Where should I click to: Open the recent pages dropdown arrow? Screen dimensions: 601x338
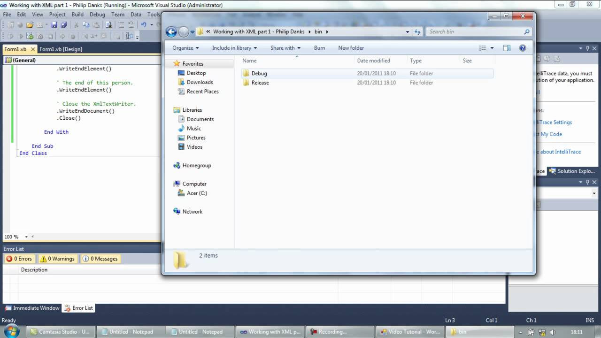point(193,32)
